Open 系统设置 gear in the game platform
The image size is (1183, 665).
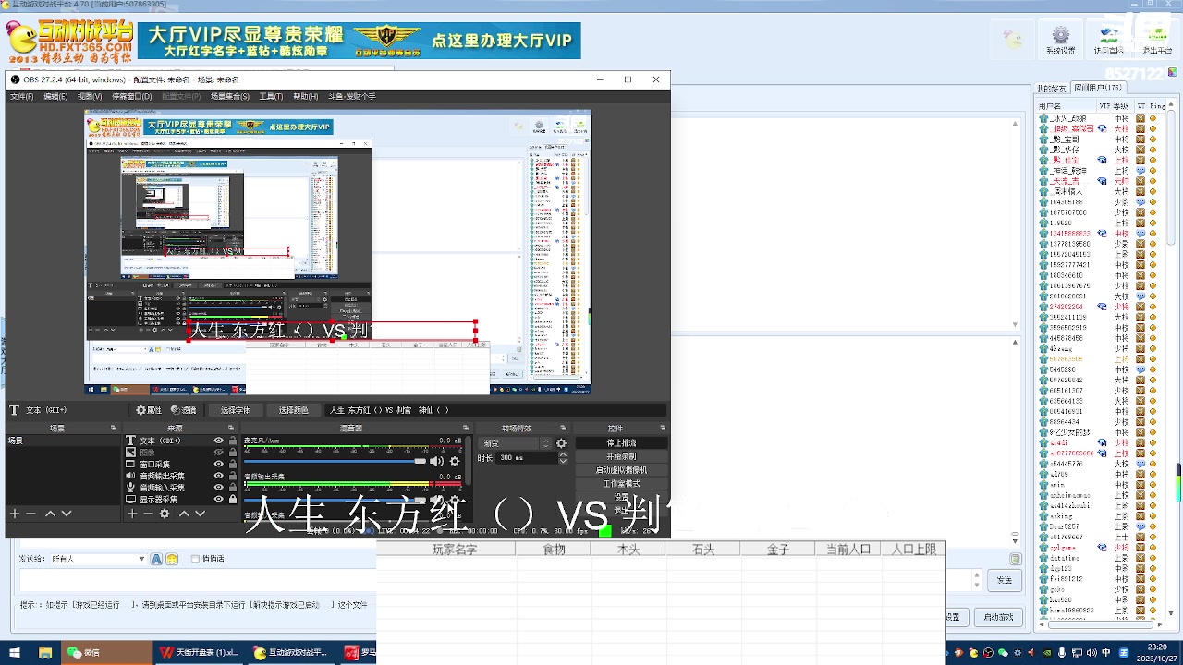(1061, 39)
